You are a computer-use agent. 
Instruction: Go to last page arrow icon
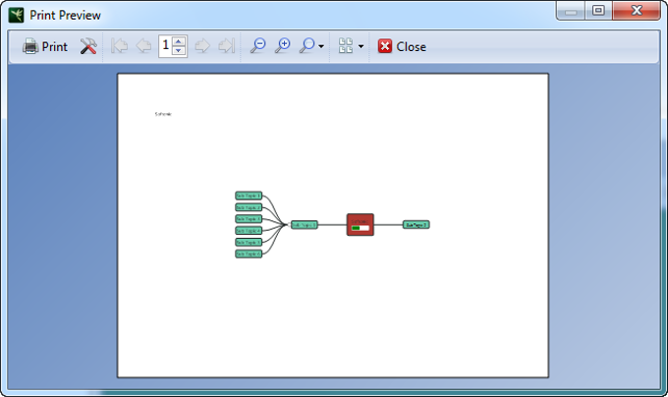227,45
